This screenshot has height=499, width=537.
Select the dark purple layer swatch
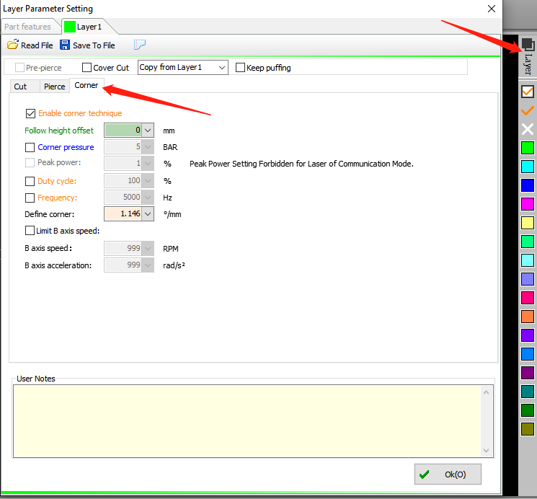528,373
